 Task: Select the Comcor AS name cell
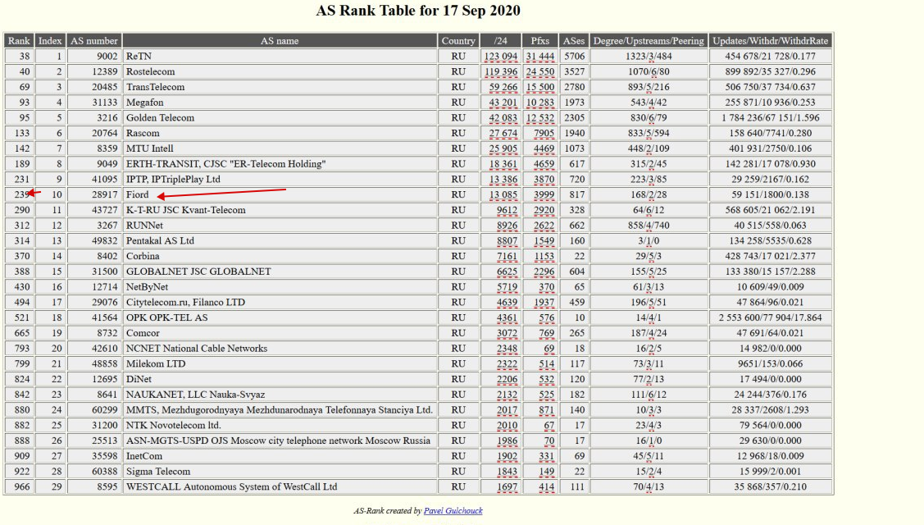pos(280,333)
